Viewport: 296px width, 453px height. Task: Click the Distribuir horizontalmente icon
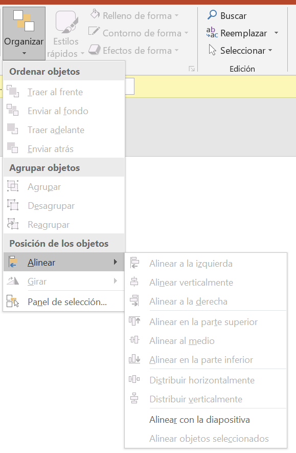click(x=134, y=379)
